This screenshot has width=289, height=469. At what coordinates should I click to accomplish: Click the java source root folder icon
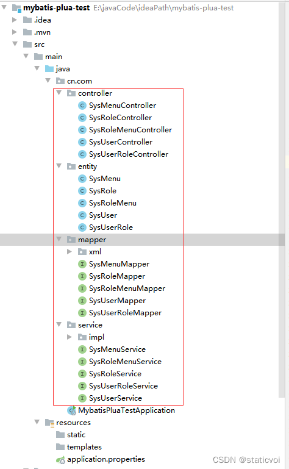(x=49, y=69)
